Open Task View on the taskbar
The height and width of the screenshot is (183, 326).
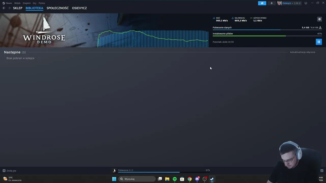pyautogui.click(x=160, y=179)
